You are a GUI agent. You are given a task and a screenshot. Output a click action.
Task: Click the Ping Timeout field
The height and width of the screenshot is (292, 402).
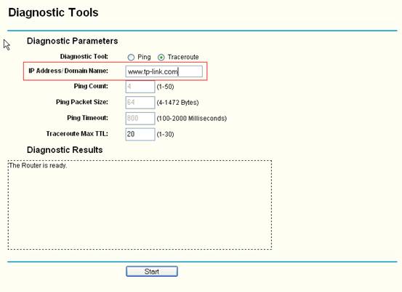(140, 119)
